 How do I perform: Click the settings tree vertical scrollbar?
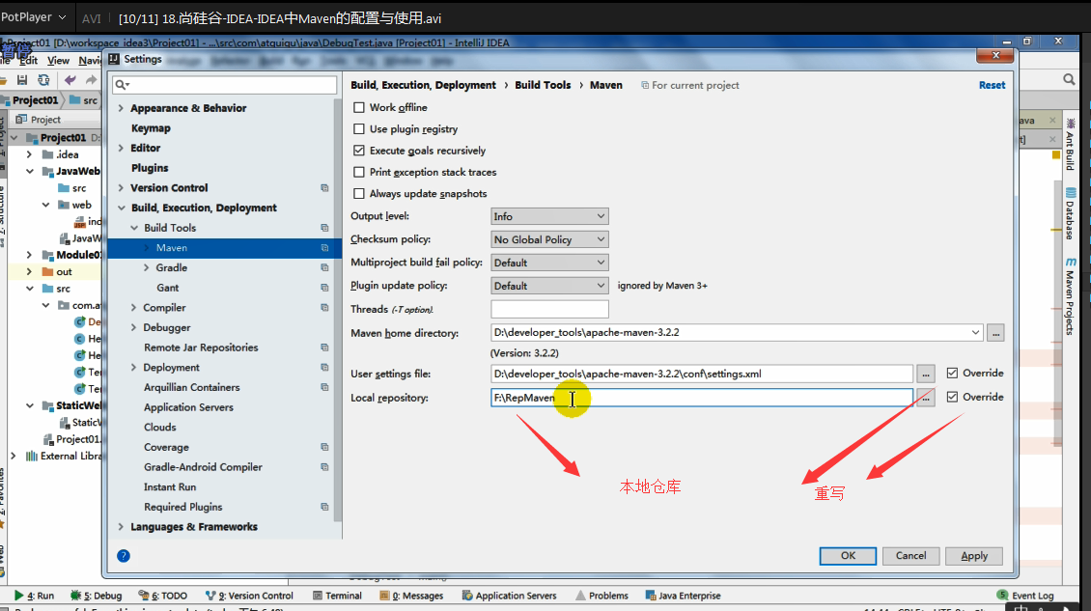click(x=338, y=310)
